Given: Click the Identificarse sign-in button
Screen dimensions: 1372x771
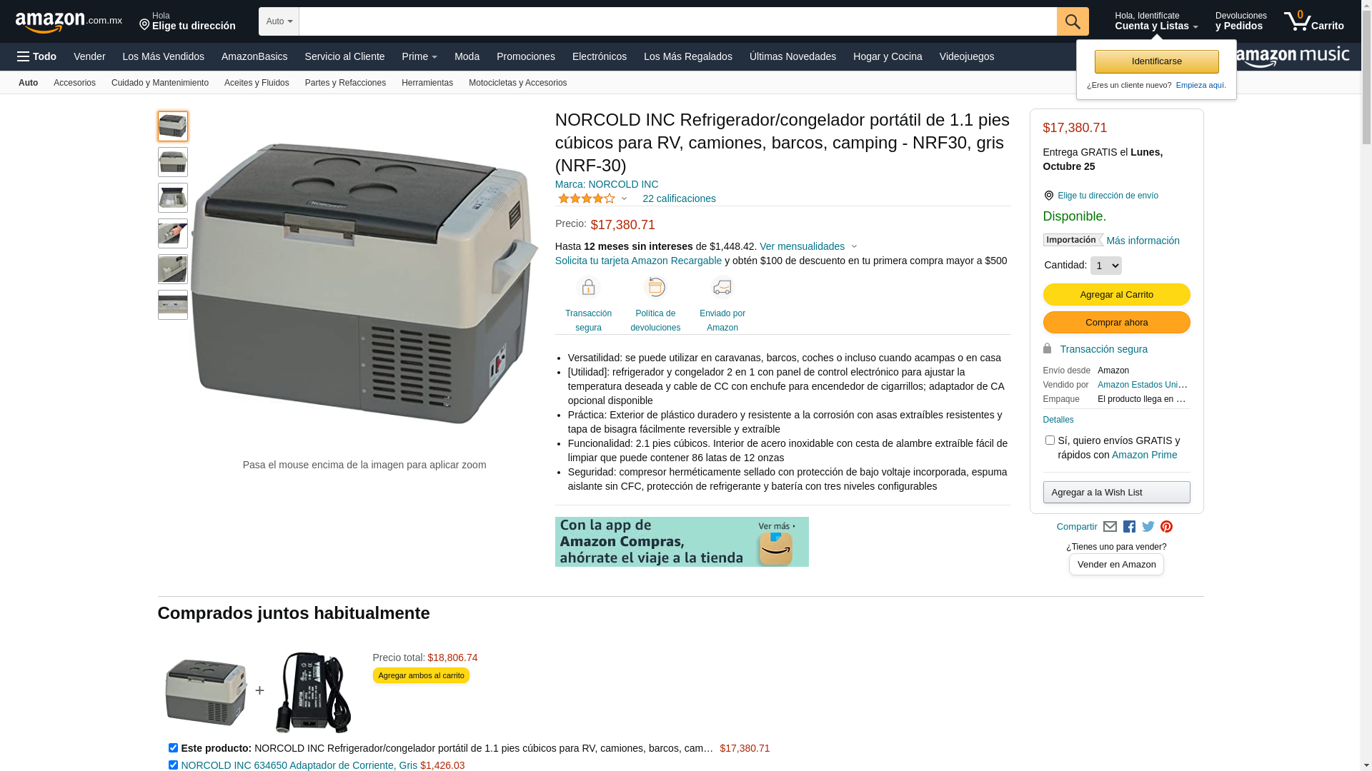Looking at the screenshot, I should tap(1156, 61).
